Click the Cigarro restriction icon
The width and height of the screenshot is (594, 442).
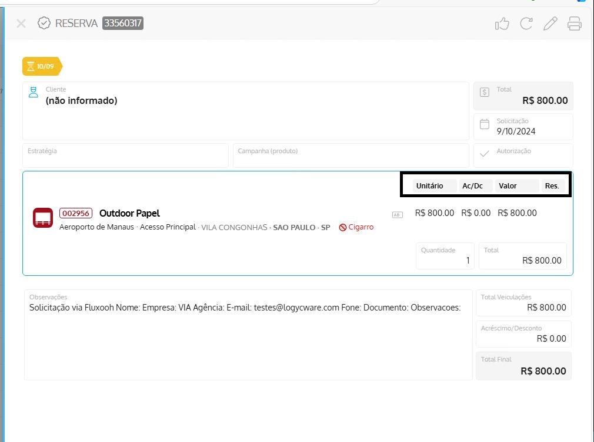pos(342,227)
